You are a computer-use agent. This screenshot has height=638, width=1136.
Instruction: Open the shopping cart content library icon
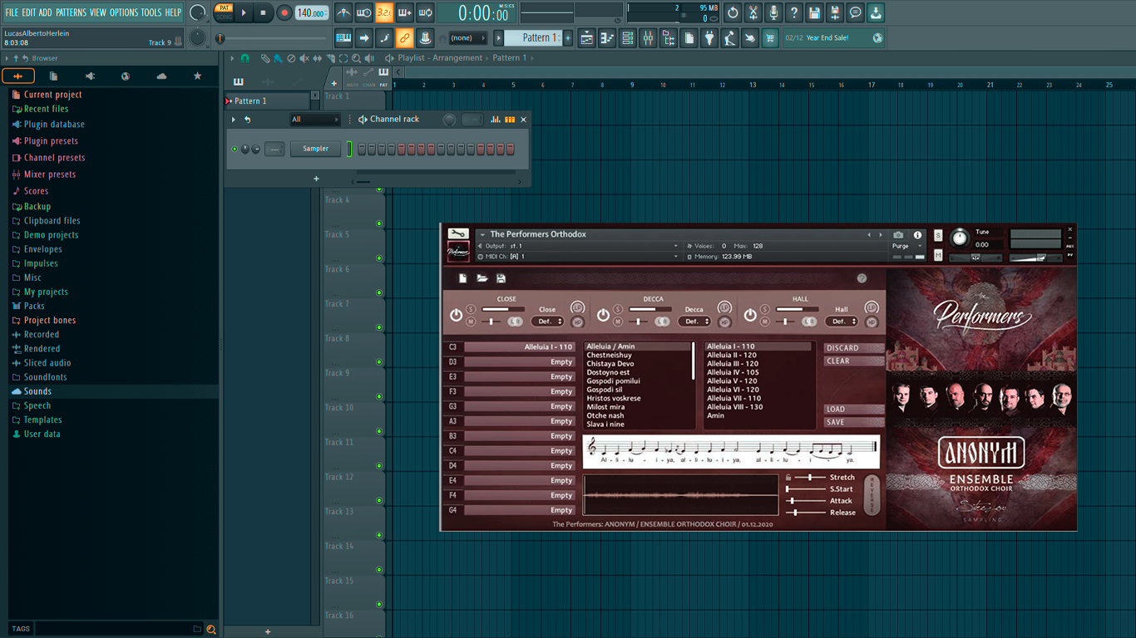[770, 38]
